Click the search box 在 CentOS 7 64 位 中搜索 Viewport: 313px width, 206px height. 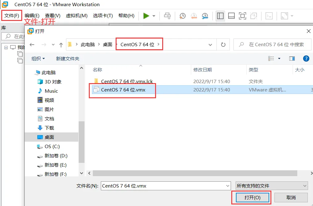pos(272,44)
